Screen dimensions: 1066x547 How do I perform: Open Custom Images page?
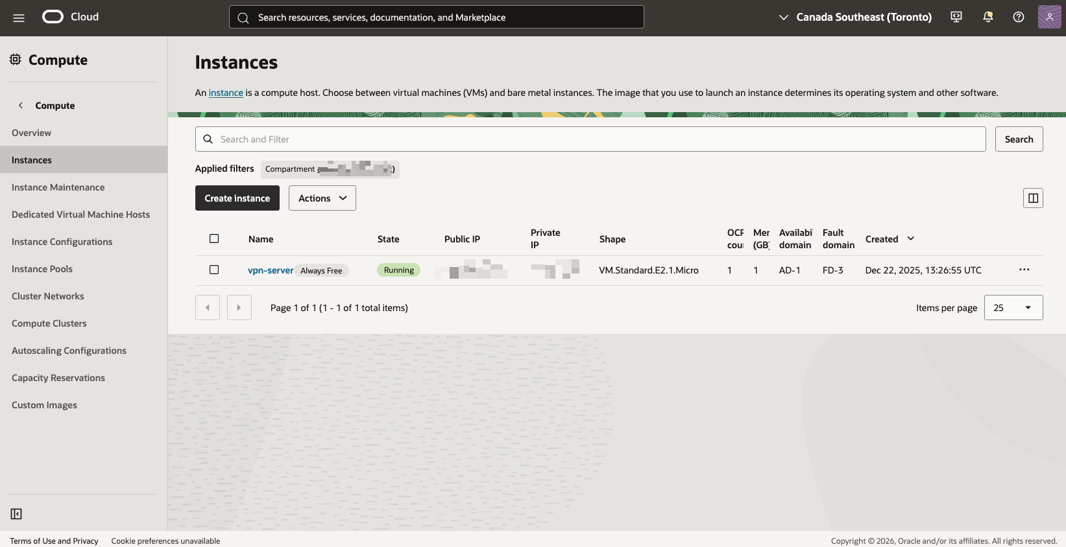tap(84, 405)
